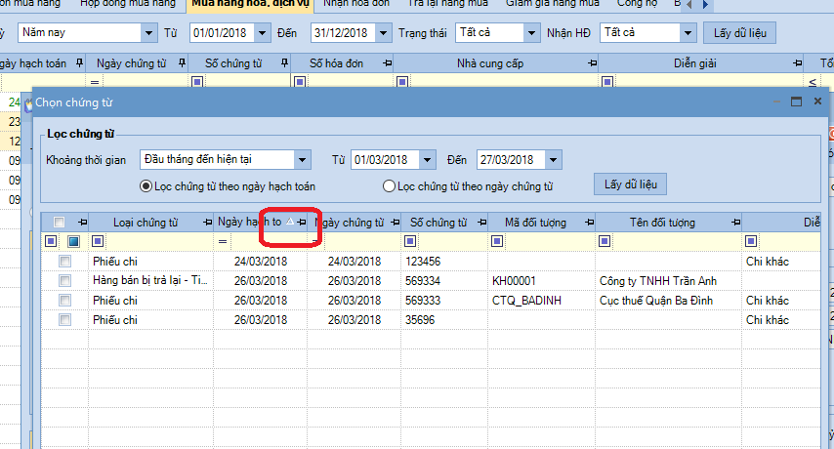Open filter operator for Tên đối tượng
Screen dimensions: 834x449
tap(605, 242)
